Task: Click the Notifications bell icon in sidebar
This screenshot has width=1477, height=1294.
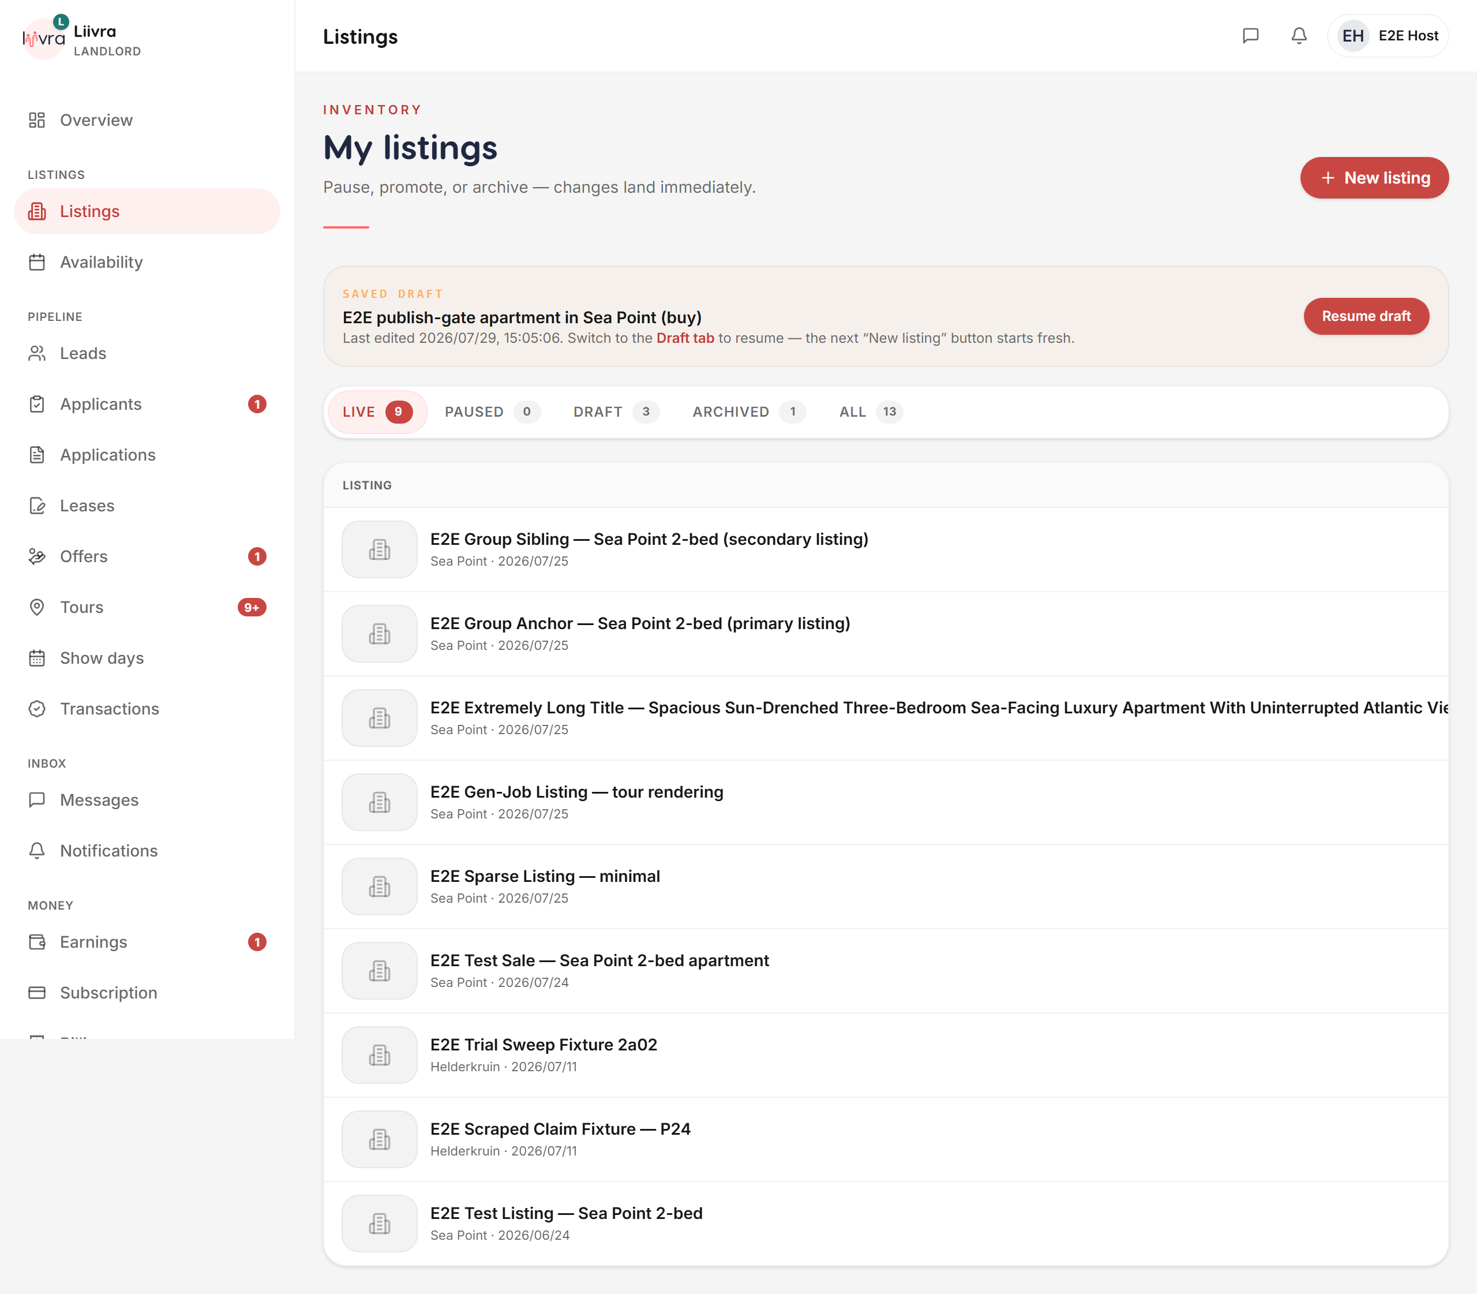Action: (x=37, y=851)
